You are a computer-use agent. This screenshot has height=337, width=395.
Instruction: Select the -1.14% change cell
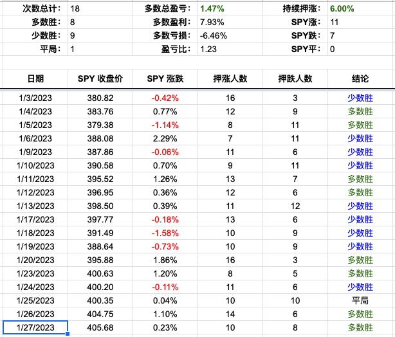[165, 125]
